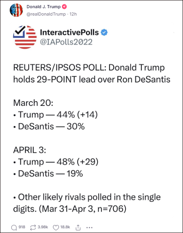Open the @IAPolls2022 handle
This screenshot has height=233, width=183.
point(66,42)
